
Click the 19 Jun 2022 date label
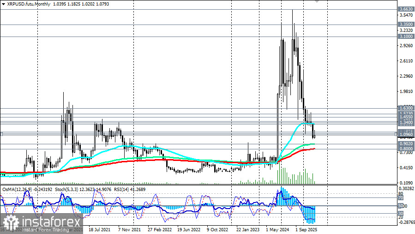tap(189, 229)
